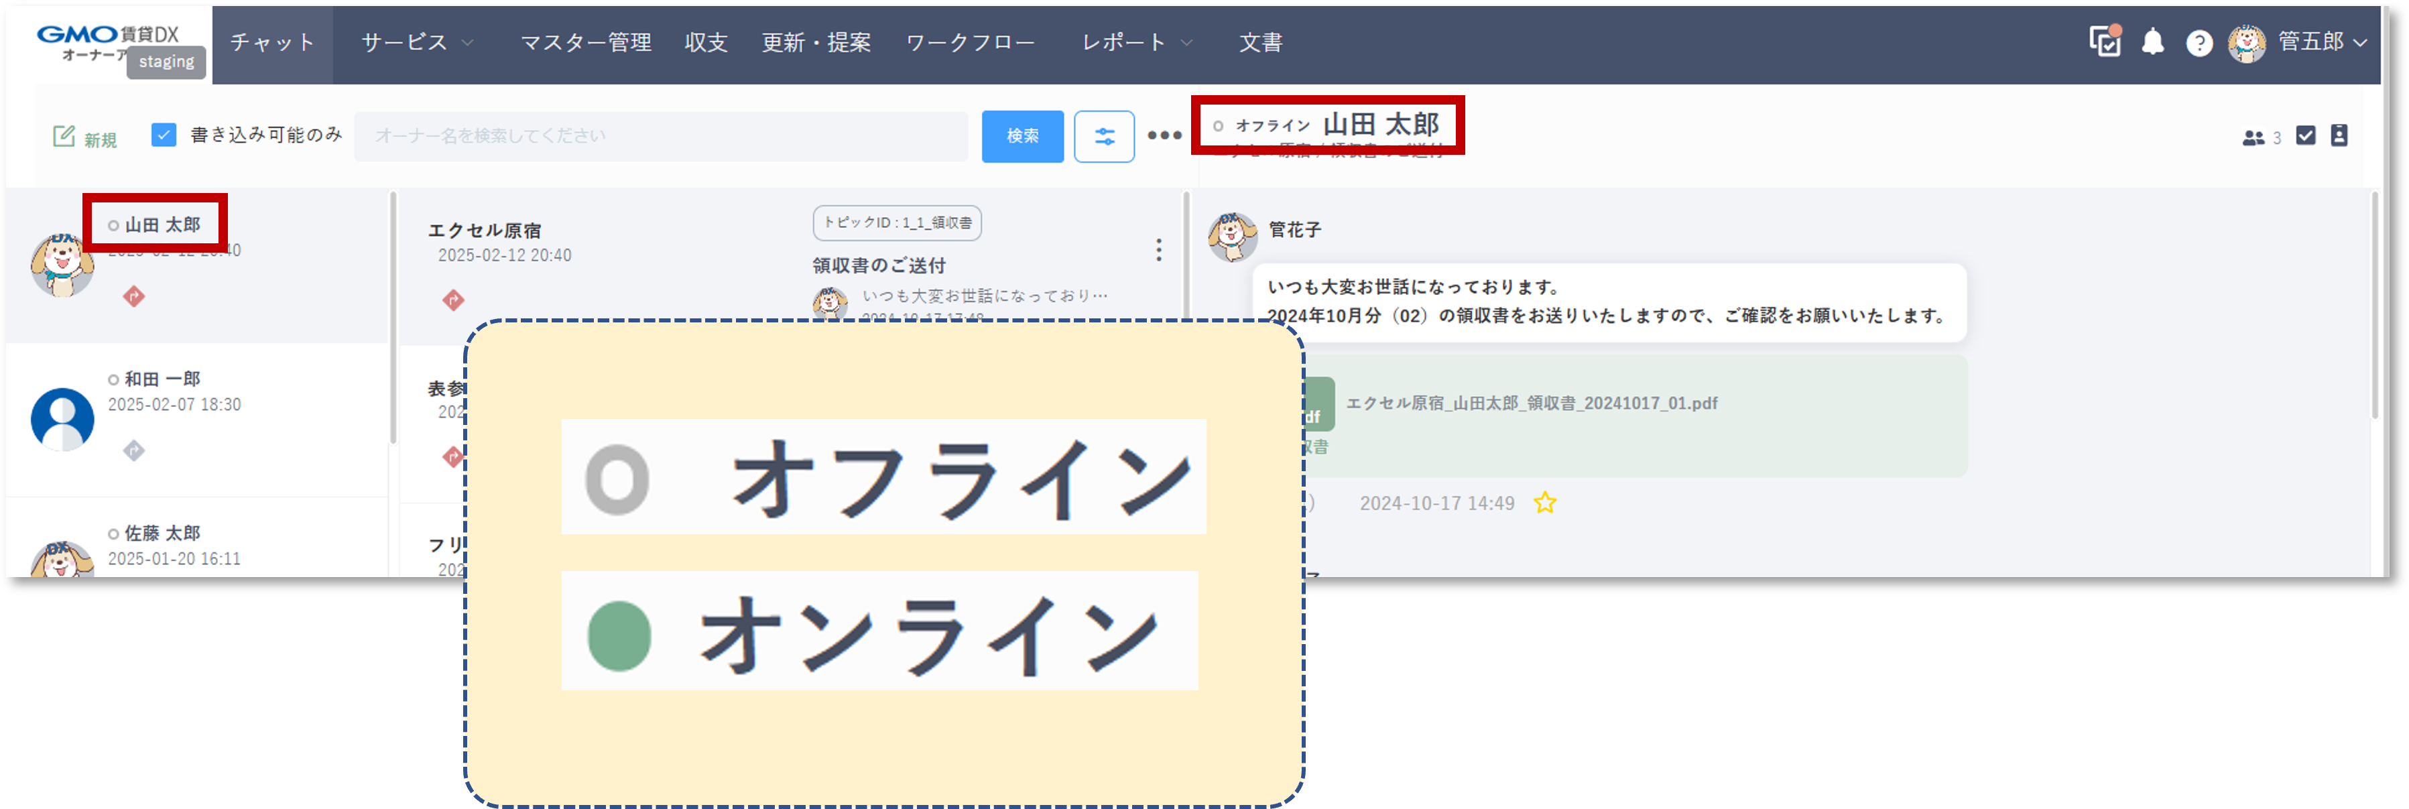Open the task/clipboard notifications icon in header
Image resolution: width=2409 pixels, height=809 pixels.
pyautogui.click(x=2104, y=42)
